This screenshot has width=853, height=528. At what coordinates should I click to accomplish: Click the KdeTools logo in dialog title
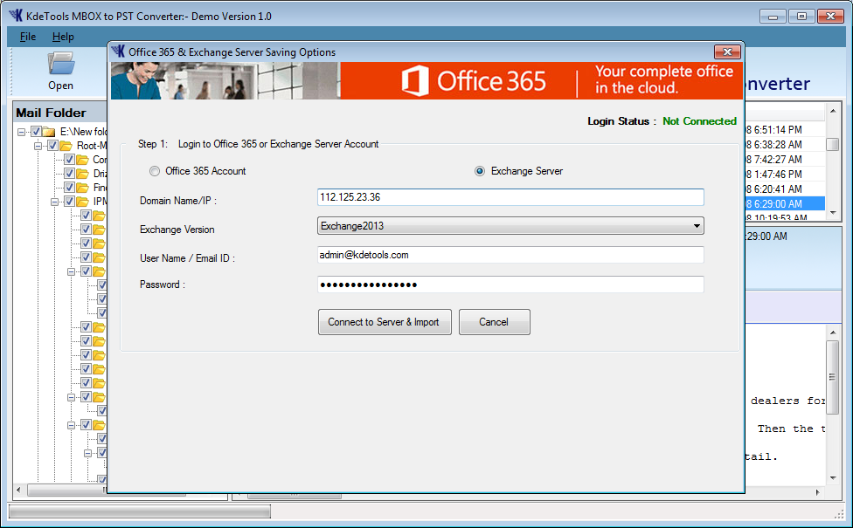(118, 52)
